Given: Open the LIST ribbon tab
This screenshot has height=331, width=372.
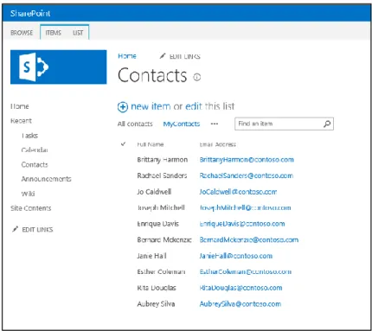Looking at the screenshot, I should [78, 33].
